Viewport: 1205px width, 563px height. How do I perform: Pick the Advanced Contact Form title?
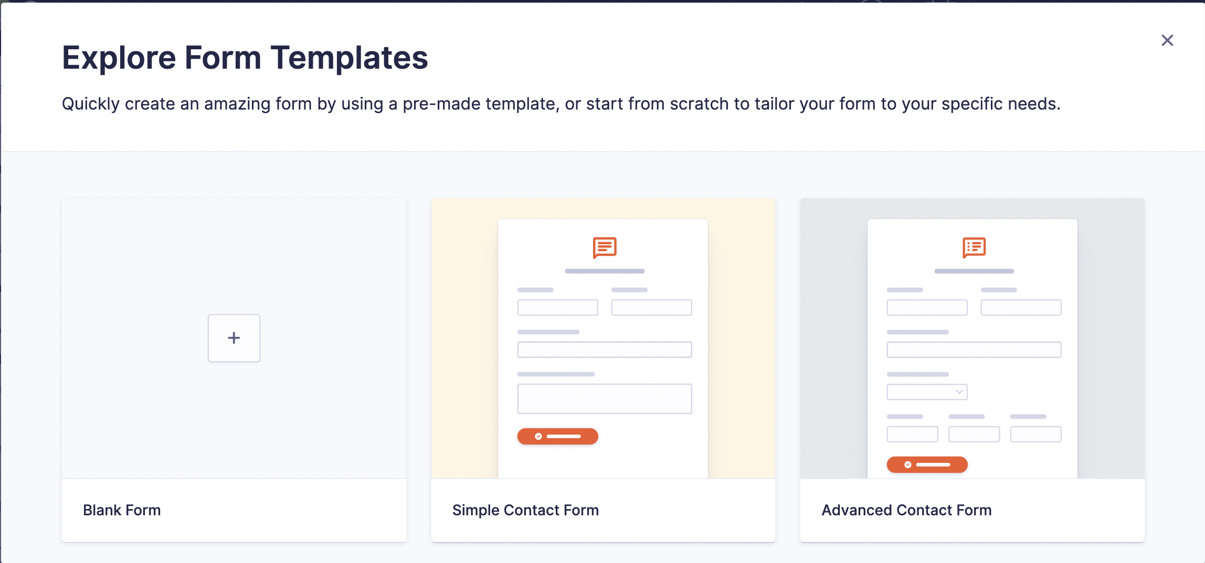pyautogui.click(x=906, y=510)
